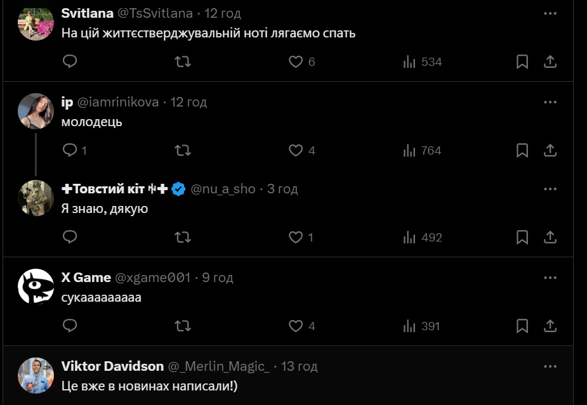Image resolution: width=587 pixels, height=405 pixels.
Task: View analytics showing 391 views
Action: (422, 326)
